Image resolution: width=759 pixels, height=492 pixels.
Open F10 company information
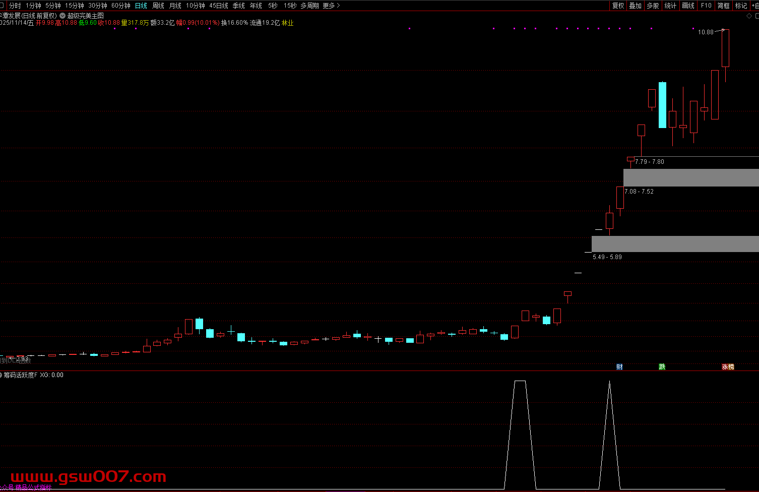706,6
